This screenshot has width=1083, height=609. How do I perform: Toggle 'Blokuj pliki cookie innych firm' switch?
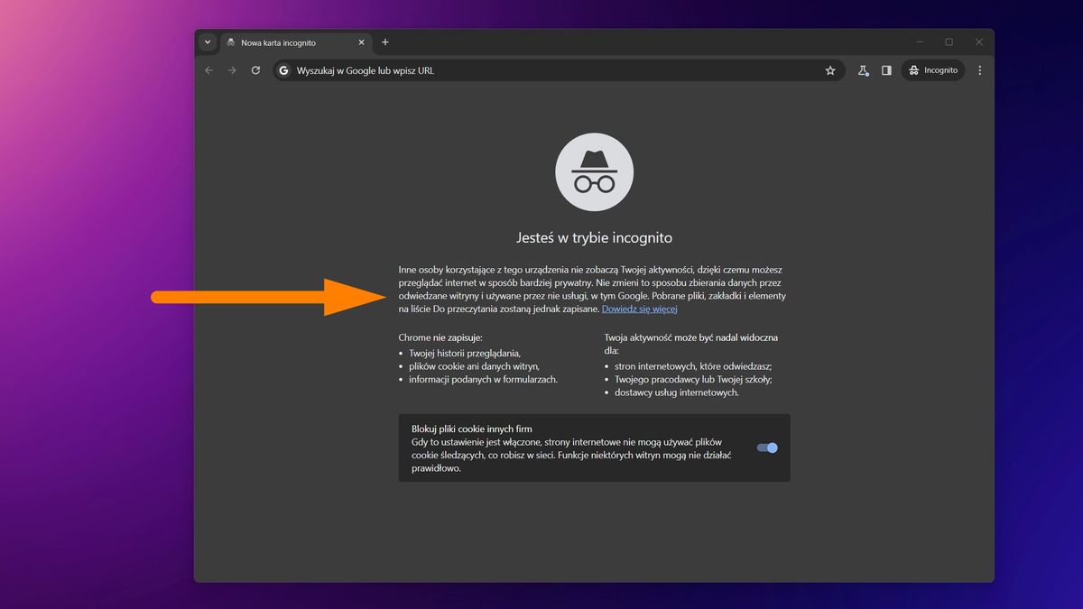pos(766,448)
